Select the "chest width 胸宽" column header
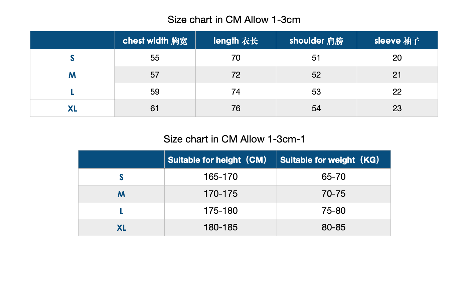469x287 pixels. (155, 41)
